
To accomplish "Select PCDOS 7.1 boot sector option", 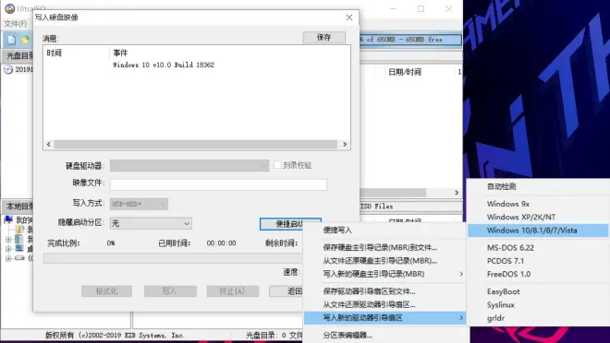I will [506, 261].
